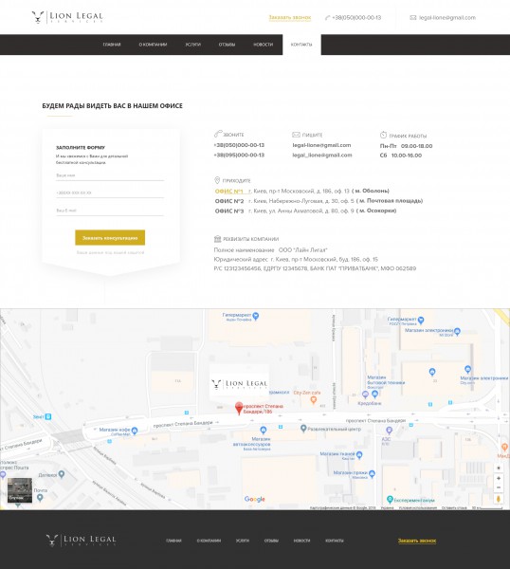This screenshot has height=569, width=510.
Task: Click the Lion Legal logo overlay on the map
Action: coord(240,384)
